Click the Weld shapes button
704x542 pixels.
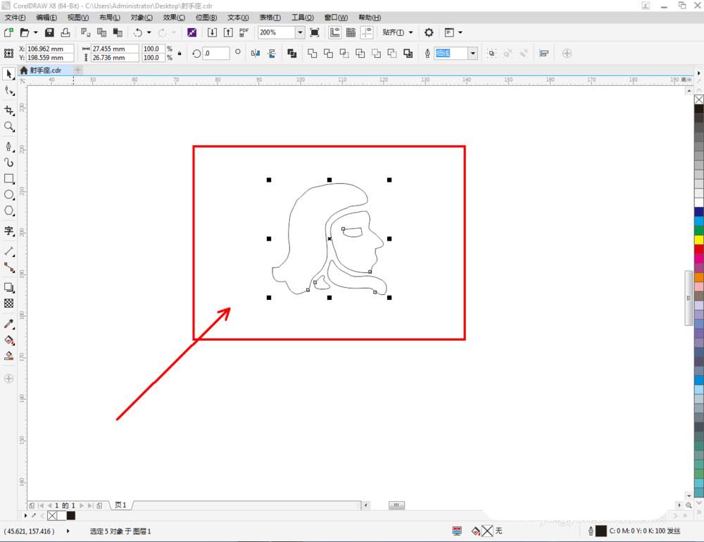(x=312, y=53)
